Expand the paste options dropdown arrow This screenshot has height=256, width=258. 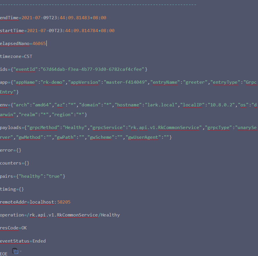pos(21,251)
